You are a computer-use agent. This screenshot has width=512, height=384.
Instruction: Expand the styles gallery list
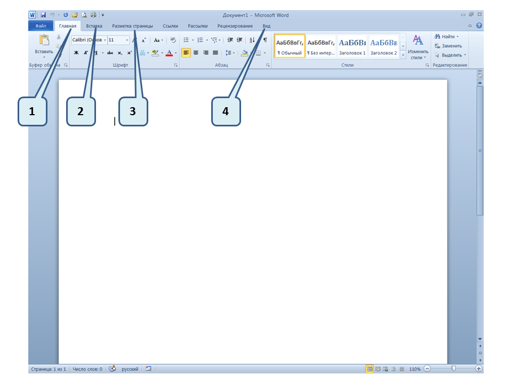(403, 55)
